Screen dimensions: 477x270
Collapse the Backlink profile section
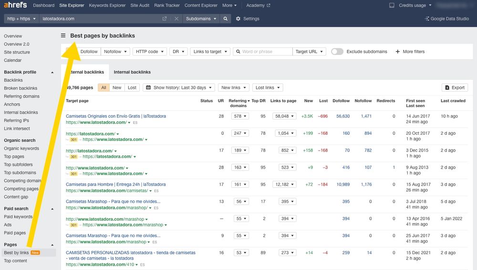(52, 72)
